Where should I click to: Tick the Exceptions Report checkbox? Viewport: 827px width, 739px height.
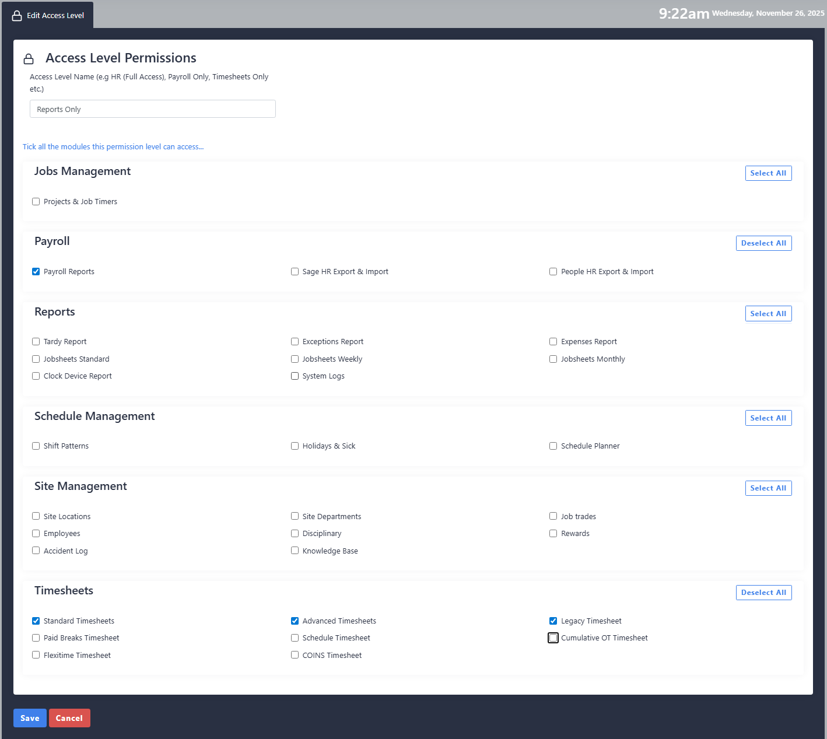point(295,342)
